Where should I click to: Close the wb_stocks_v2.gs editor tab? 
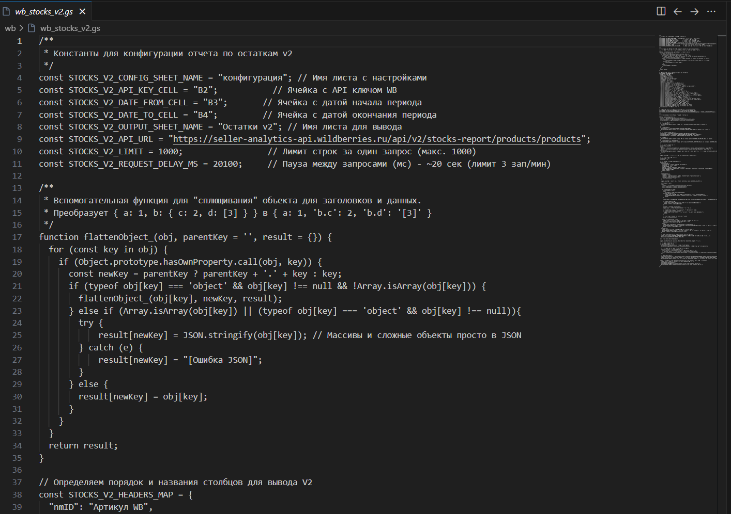pos(82,10)
